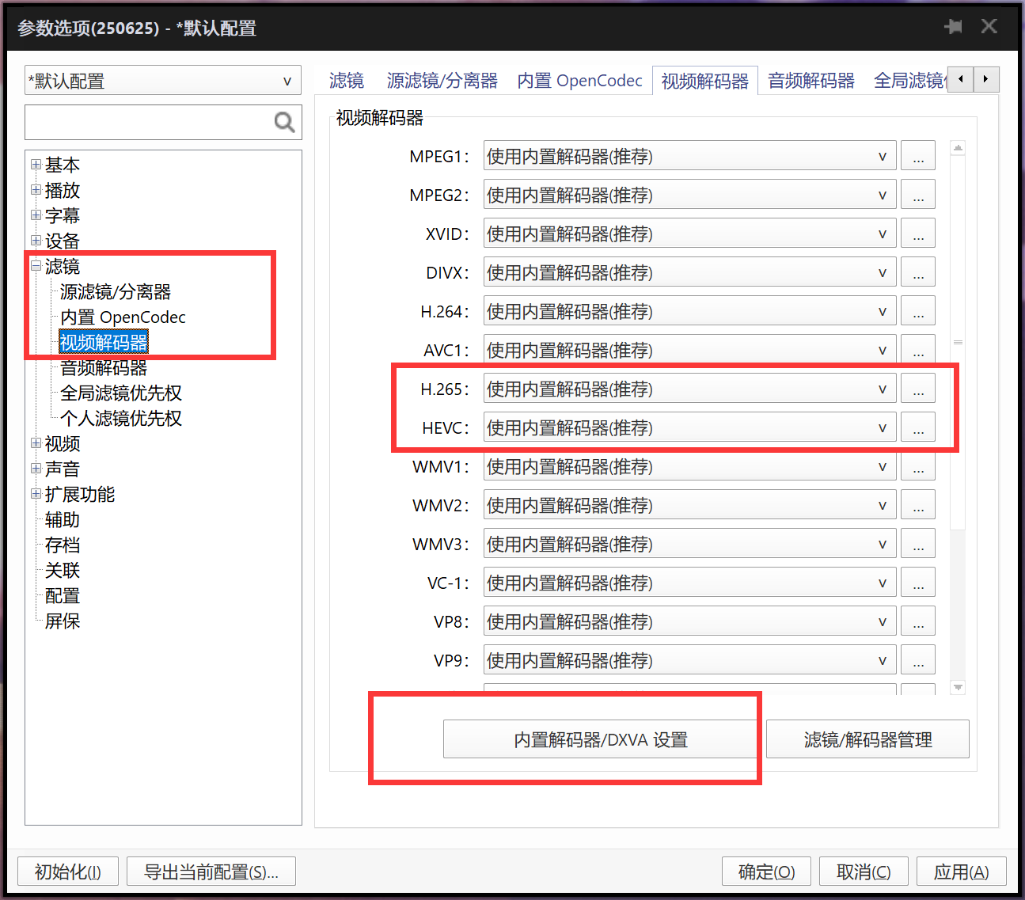
Task: Collapse the 滤镜 tree section
Action: pyautogui.click(x=36, y=266)
